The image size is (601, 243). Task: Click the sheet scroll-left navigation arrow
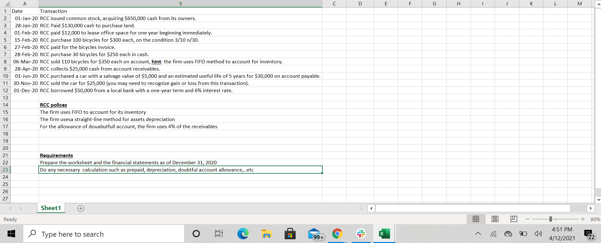click(x=10, y=209)
